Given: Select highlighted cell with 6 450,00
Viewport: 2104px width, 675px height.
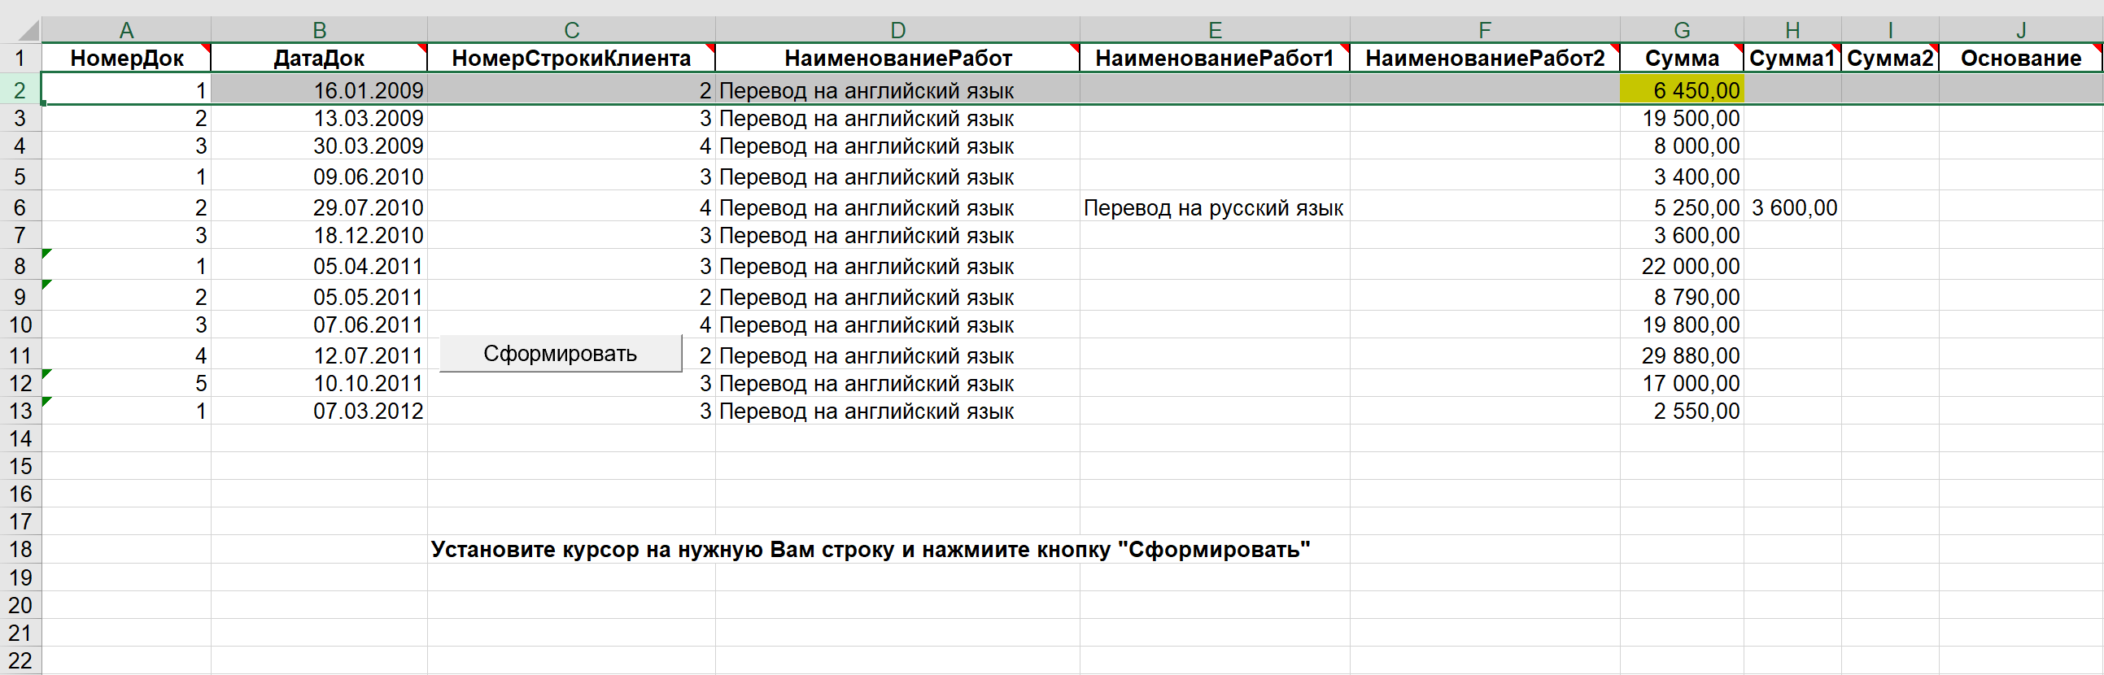Looking at the screenshot, I should tap(1682, 89).
